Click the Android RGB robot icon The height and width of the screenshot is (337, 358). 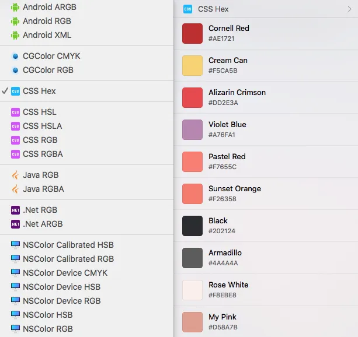(15, 21)
